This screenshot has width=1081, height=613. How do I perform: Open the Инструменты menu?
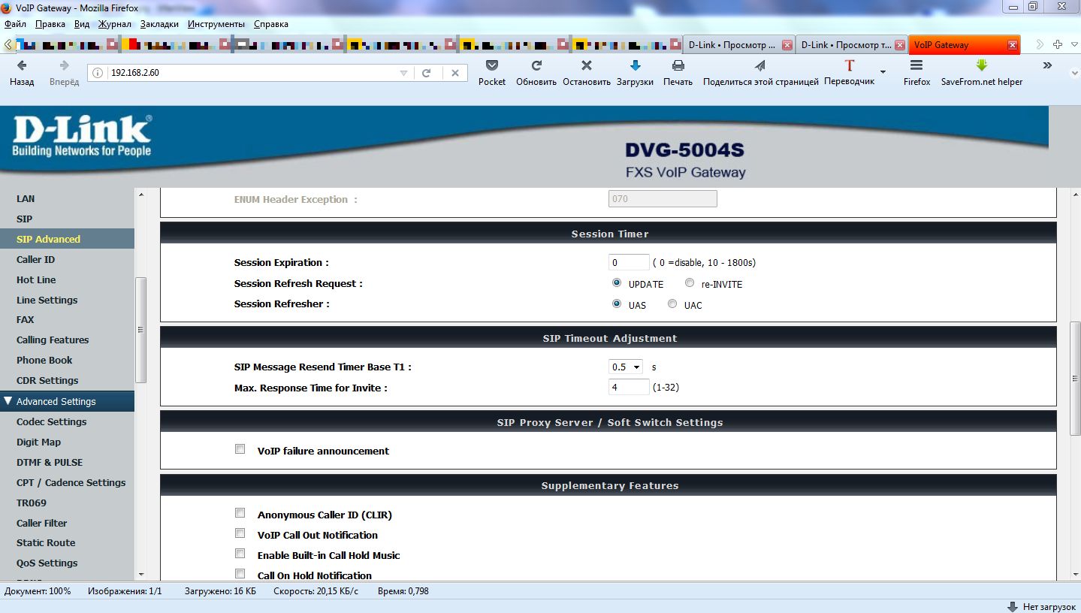click(216, 24)
